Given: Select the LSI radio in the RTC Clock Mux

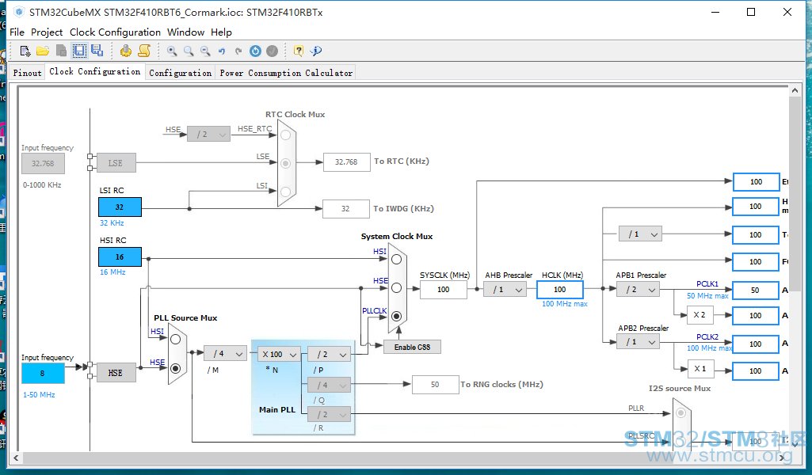Looking at the screenshot, I should coord(285,192).
